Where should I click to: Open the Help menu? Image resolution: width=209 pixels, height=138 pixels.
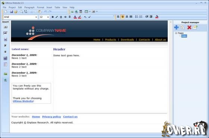click(x=72, y=7)
